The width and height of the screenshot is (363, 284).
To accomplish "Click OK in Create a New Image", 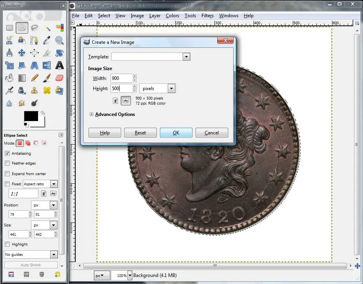I will coord(176,133).
